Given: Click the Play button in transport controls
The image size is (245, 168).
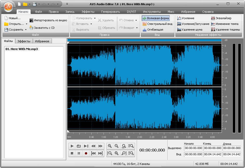Looking at the screenshot, I should (72, 146).
